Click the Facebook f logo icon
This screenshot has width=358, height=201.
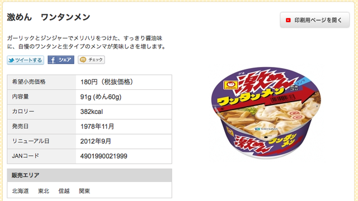53,60
